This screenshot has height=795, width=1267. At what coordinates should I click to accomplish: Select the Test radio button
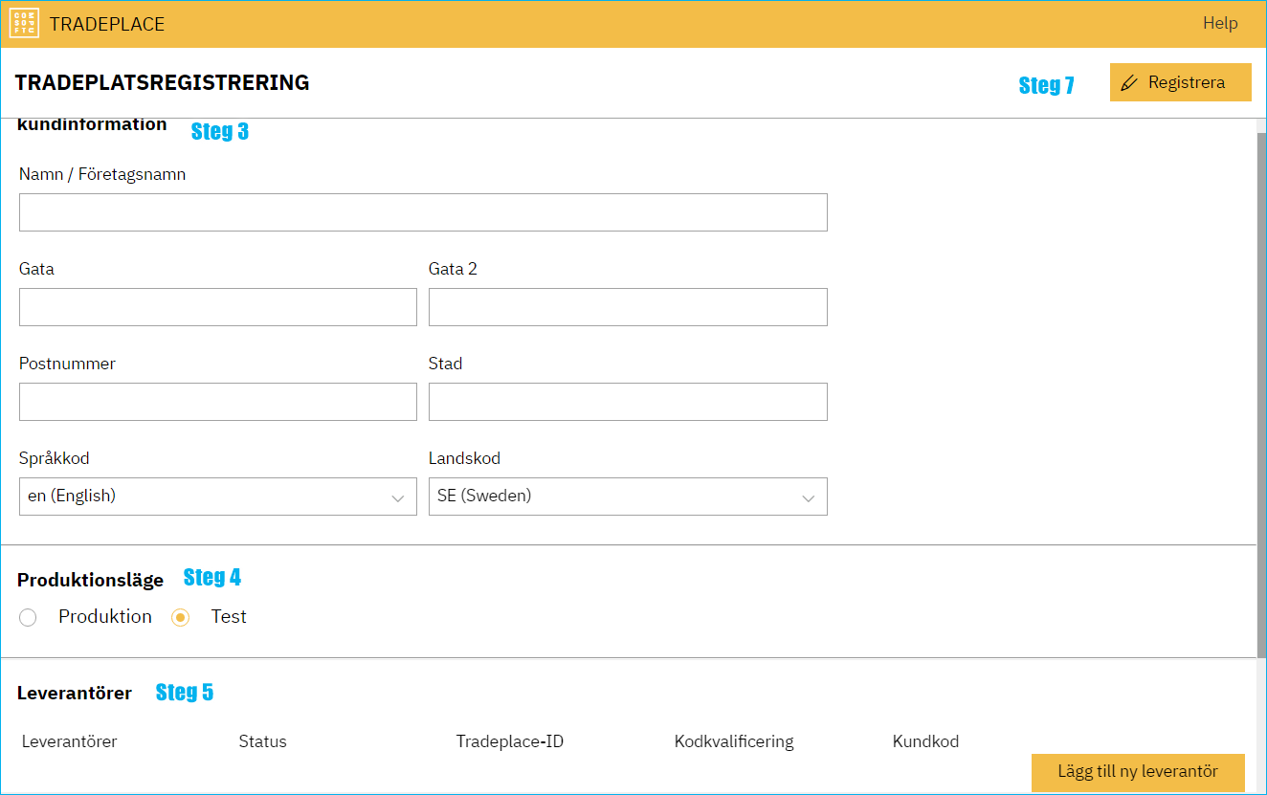(180, 618)
